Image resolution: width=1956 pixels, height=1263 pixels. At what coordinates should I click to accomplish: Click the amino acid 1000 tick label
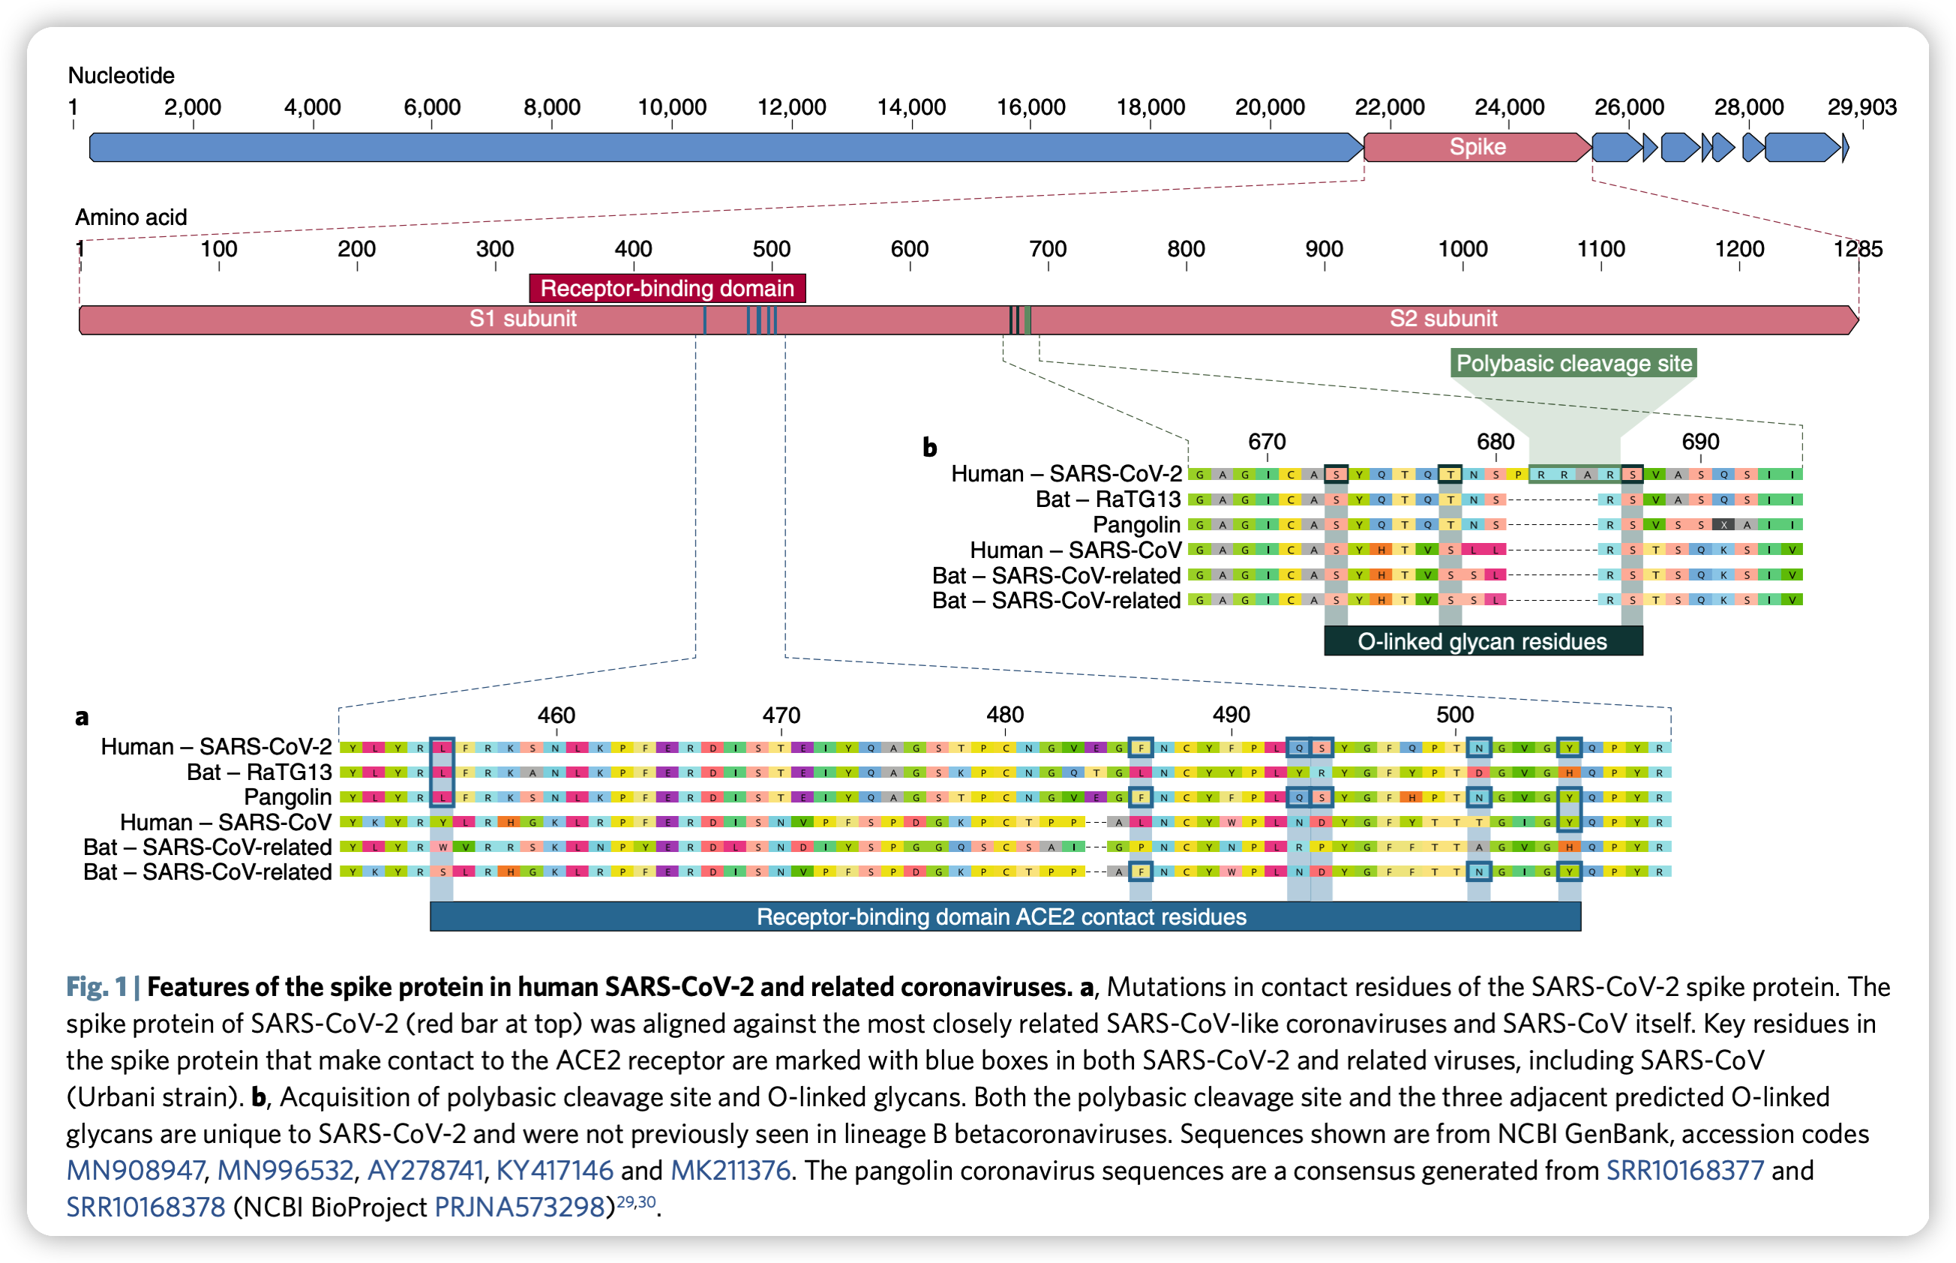pos(1462,248)
